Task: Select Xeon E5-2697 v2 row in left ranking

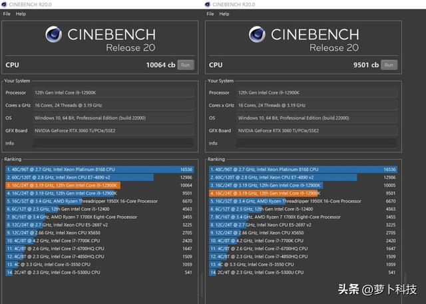Action: click(99, 225)
